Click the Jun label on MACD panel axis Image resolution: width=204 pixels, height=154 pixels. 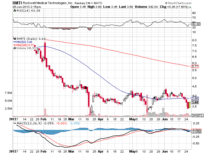click(165, 151)
